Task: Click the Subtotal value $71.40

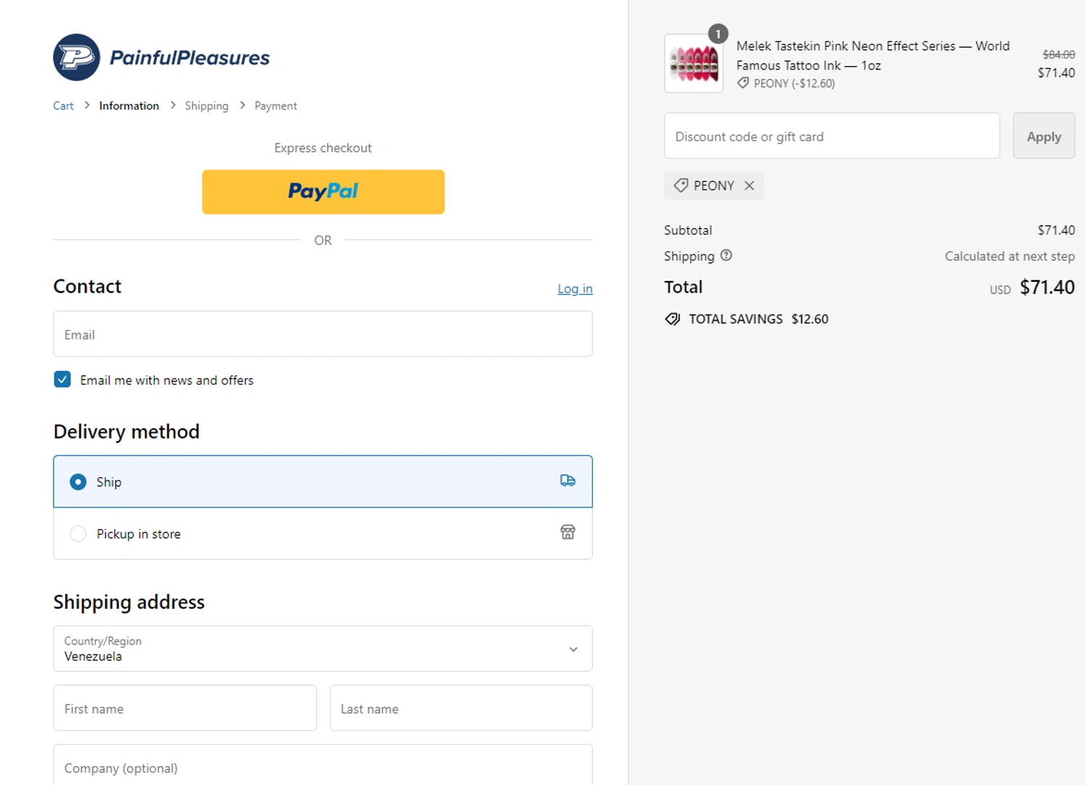Action: (x=1056, y=230)
